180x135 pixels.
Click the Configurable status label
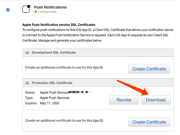(47, 12)
